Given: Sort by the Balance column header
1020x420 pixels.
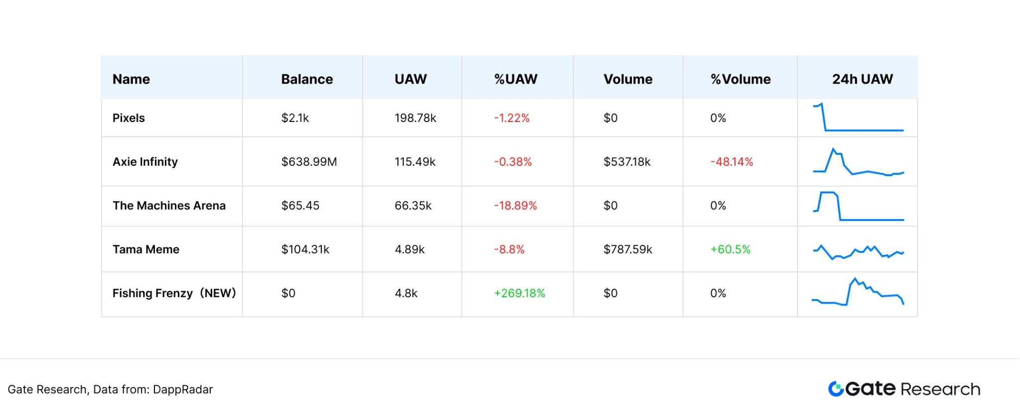Looking at the screenshot, I should click(x=307, y=79).
